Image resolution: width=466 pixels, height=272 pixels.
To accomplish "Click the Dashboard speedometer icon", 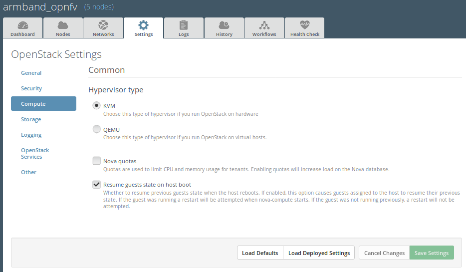I will coord(23,25).
